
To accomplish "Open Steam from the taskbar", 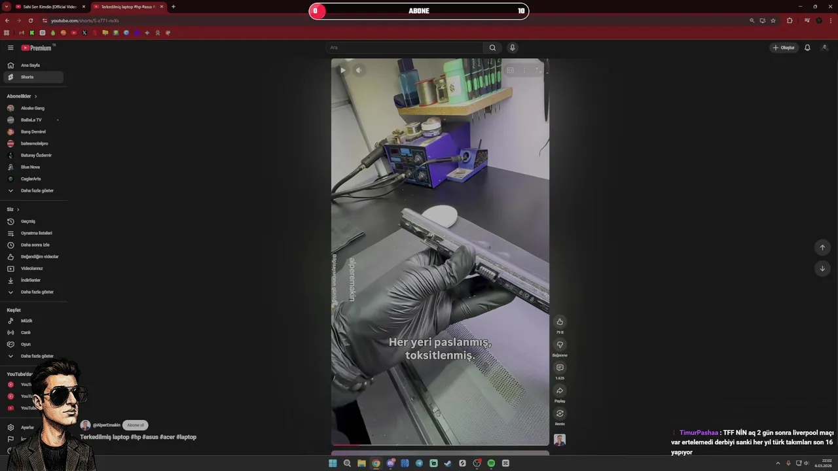I will pos(448,463).
